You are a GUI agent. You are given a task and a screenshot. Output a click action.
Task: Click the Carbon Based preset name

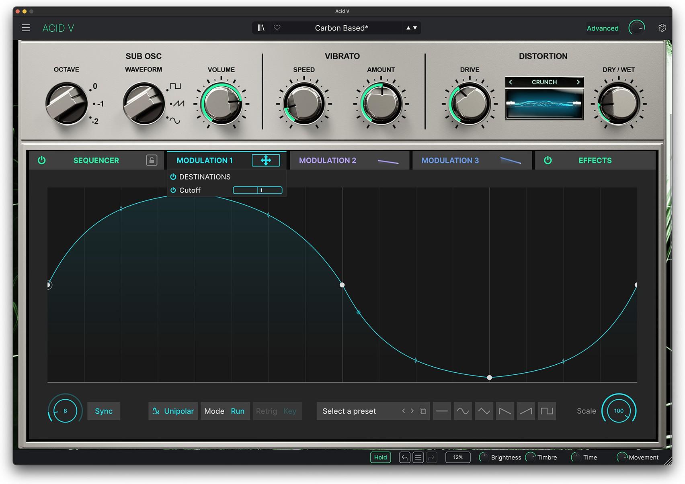click(341, 28)
